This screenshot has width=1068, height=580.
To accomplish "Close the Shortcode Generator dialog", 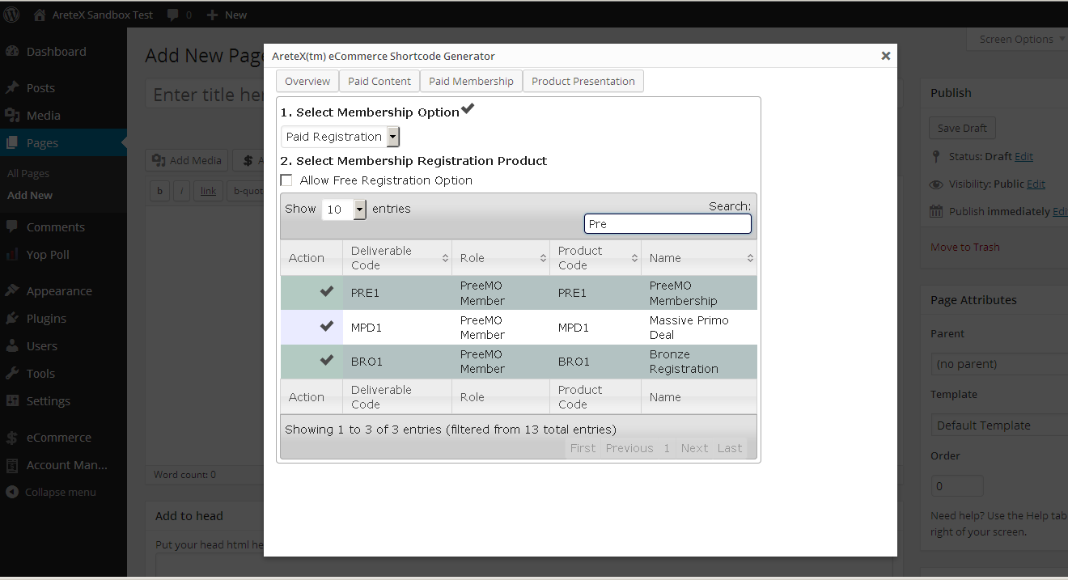I will (x=886, y=56).
